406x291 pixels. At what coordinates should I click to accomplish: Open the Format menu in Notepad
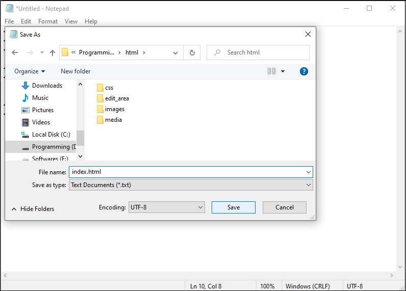pyautogui.click(x=48, y=21)
